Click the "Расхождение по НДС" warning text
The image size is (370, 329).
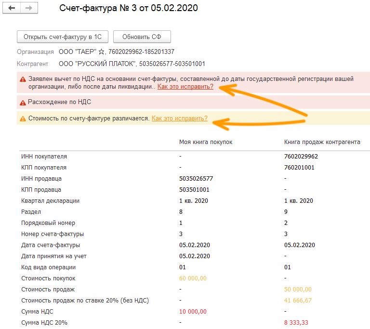pyautogui.click(x=59, y=102)
